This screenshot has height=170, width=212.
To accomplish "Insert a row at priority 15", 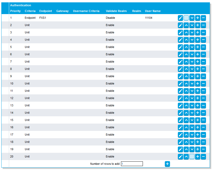I will point(198,120).
